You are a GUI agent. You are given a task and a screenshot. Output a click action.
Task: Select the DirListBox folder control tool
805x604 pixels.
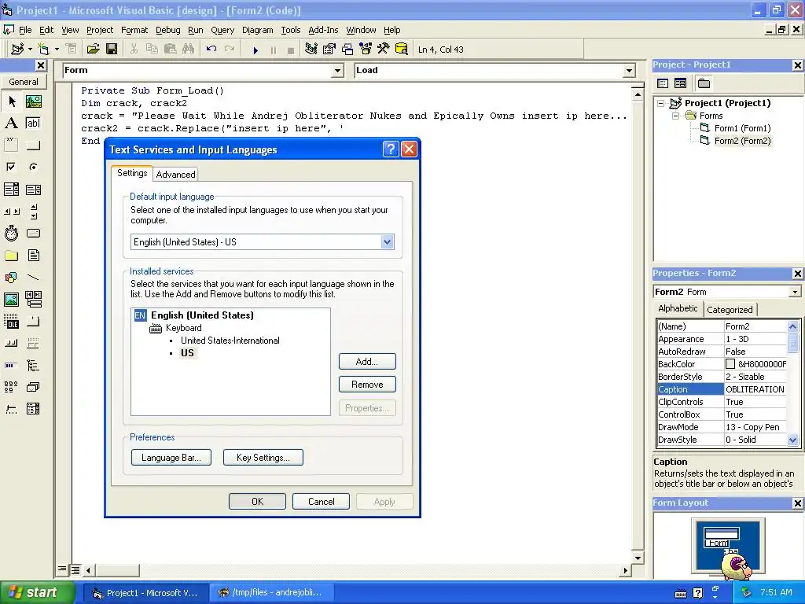click(11, 256)
